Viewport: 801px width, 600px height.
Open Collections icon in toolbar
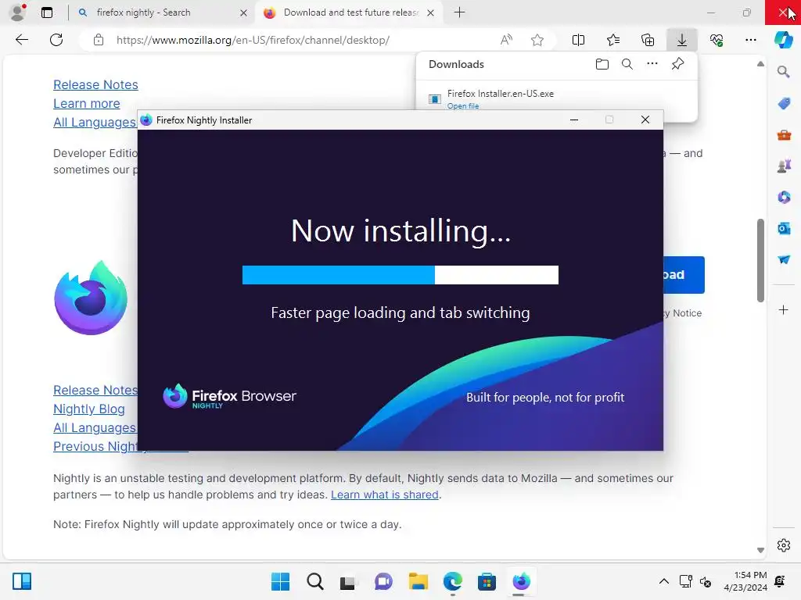(648, 40)
